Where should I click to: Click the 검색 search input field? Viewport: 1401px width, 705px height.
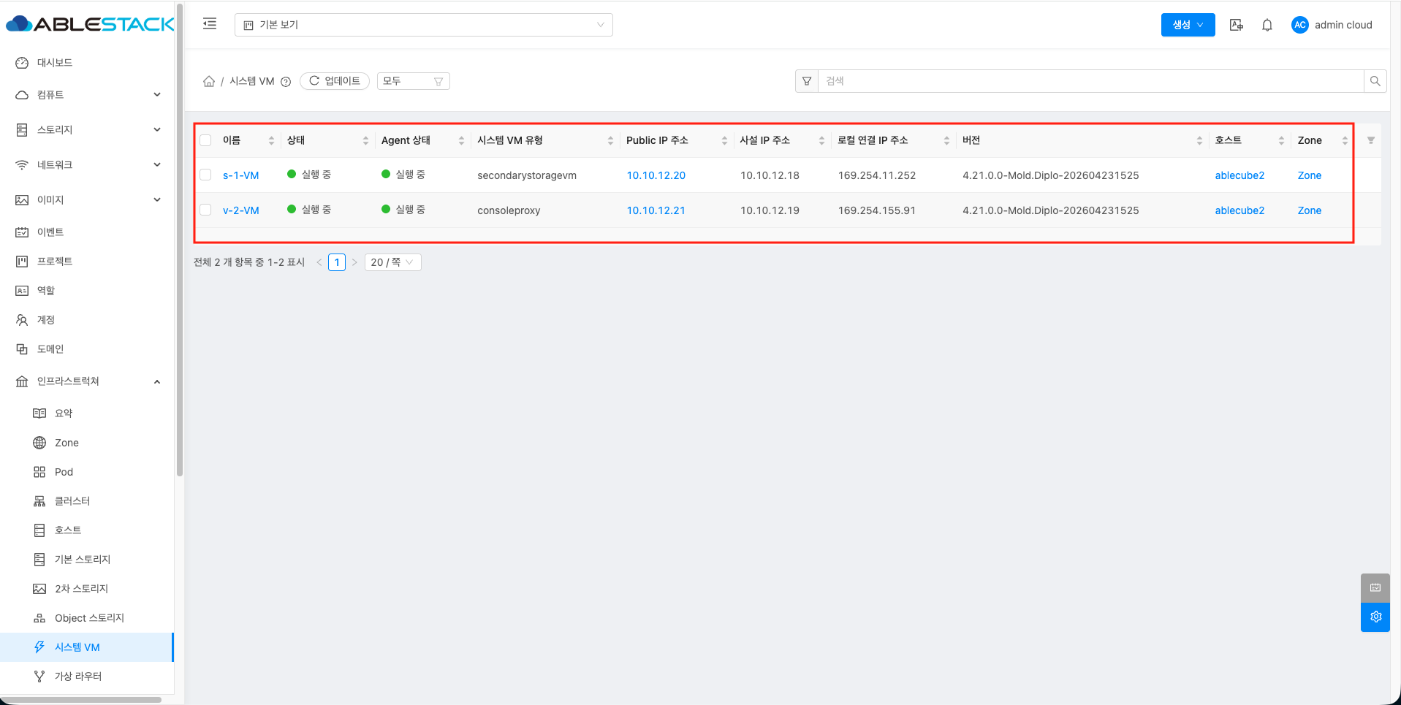(1090, 81)
